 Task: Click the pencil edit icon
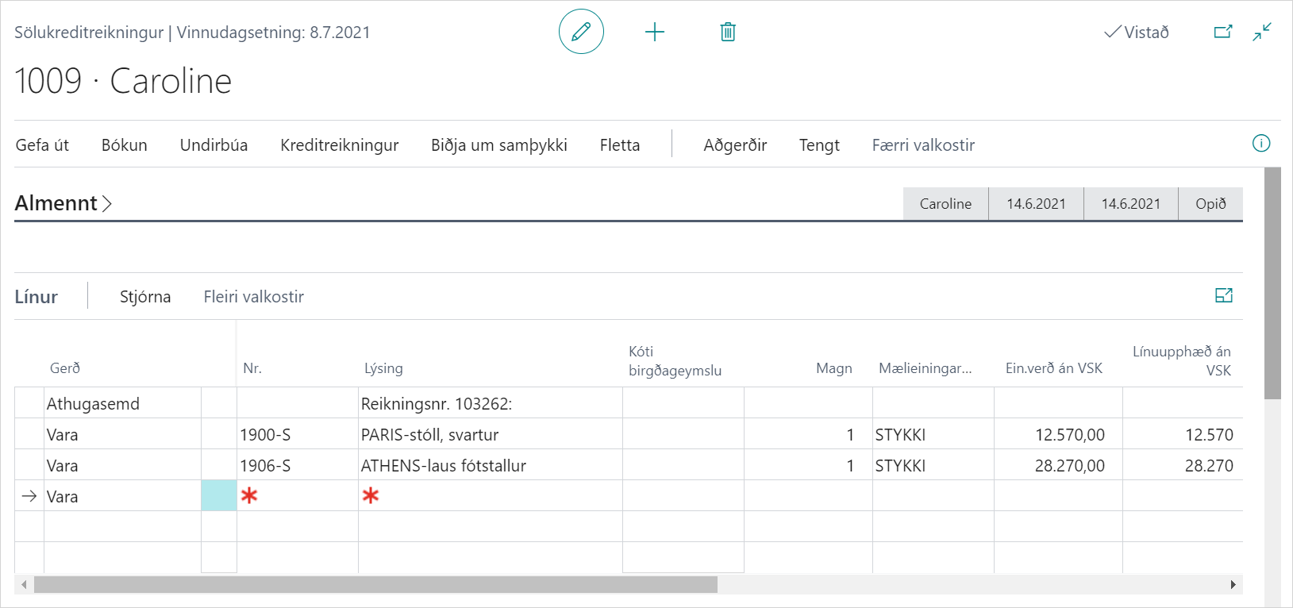581,32
